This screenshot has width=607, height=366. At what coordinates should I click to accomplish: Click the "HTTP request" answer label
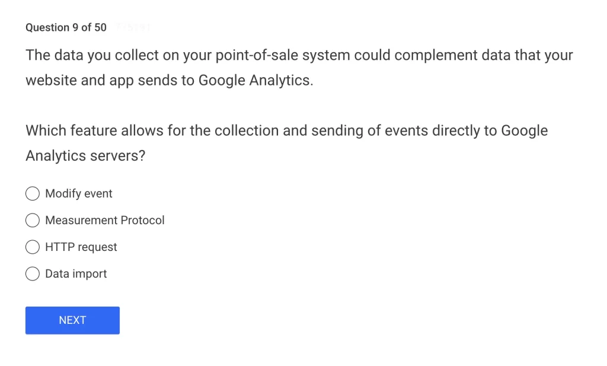81,247
